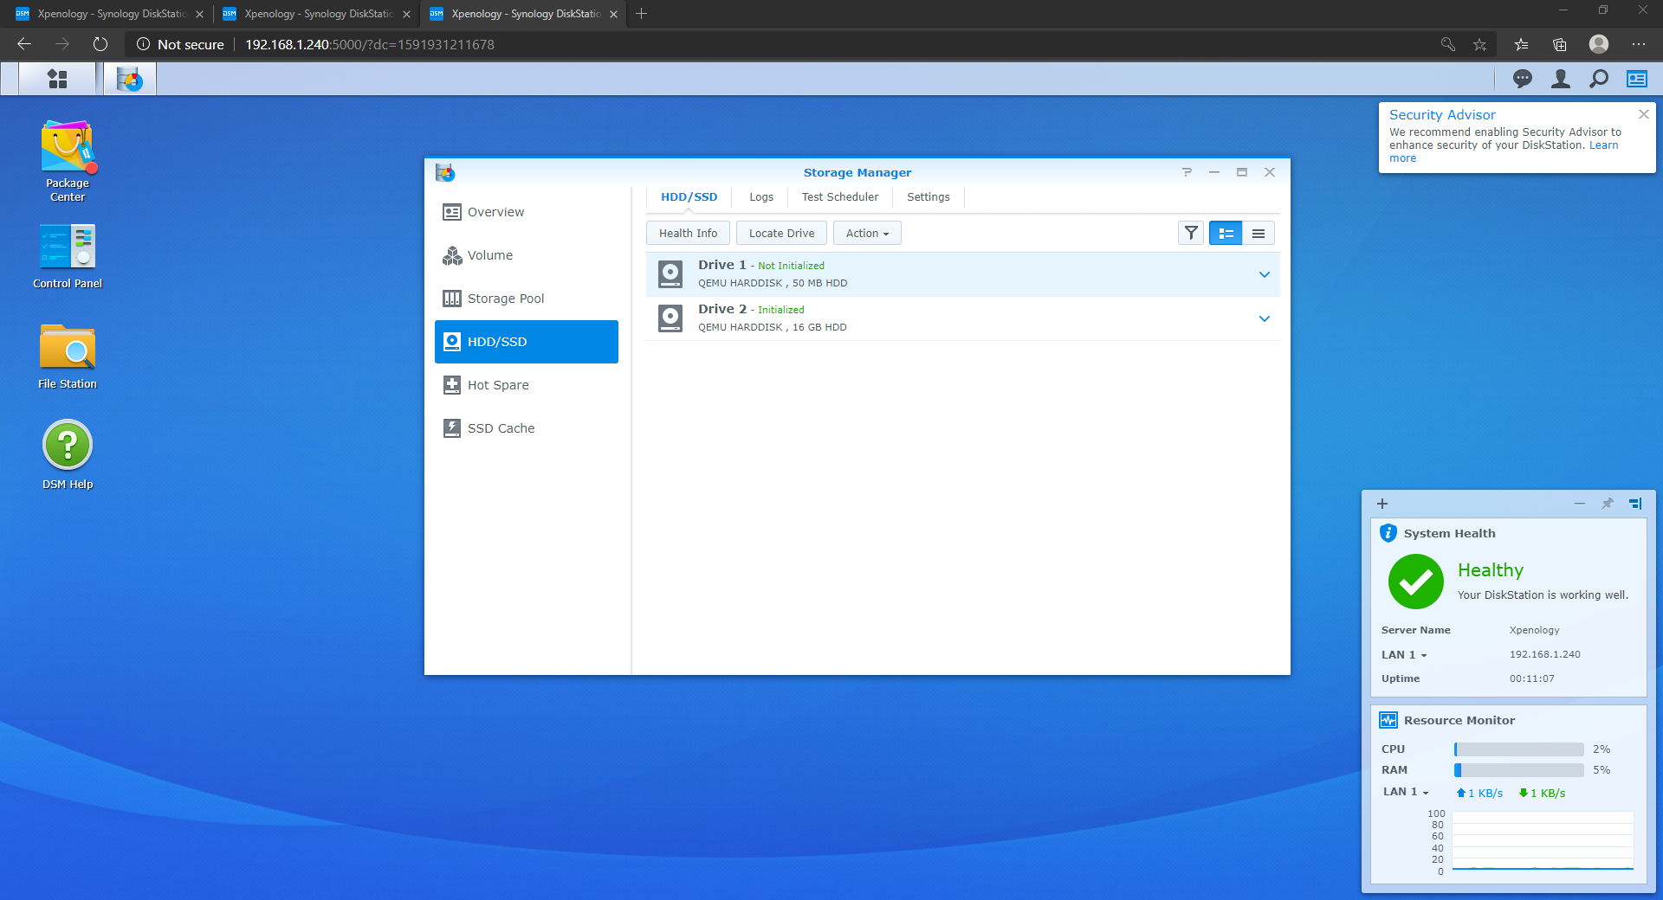Open a new browser tab
The image size is (1663, 900).
point(641,14)
